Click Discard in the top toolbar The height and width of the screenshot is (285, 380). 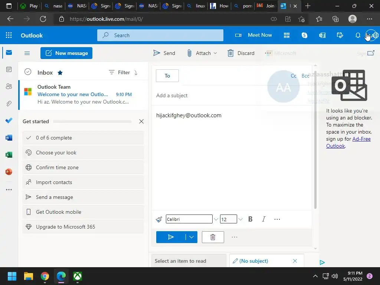click(x=241, y=53)
